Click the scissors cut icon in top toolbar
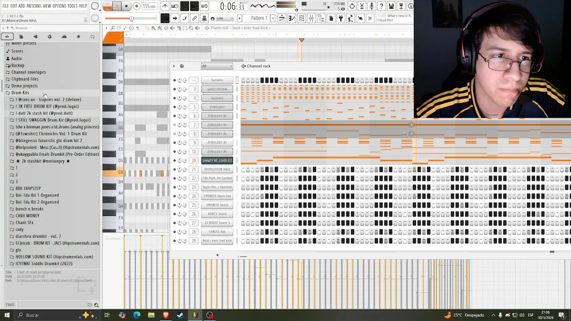 click(362, 6)
